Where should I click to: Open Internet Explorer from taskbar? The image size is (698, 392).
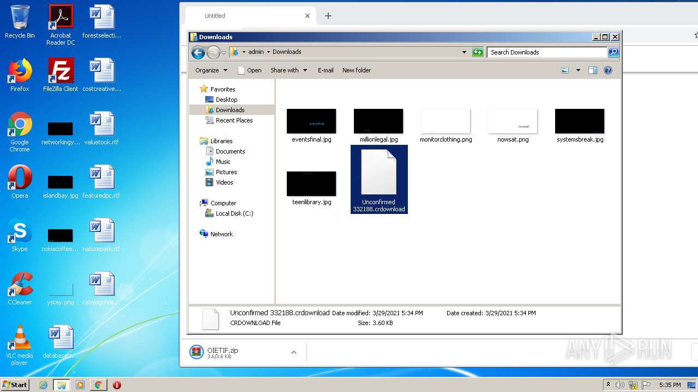(43, 385)
